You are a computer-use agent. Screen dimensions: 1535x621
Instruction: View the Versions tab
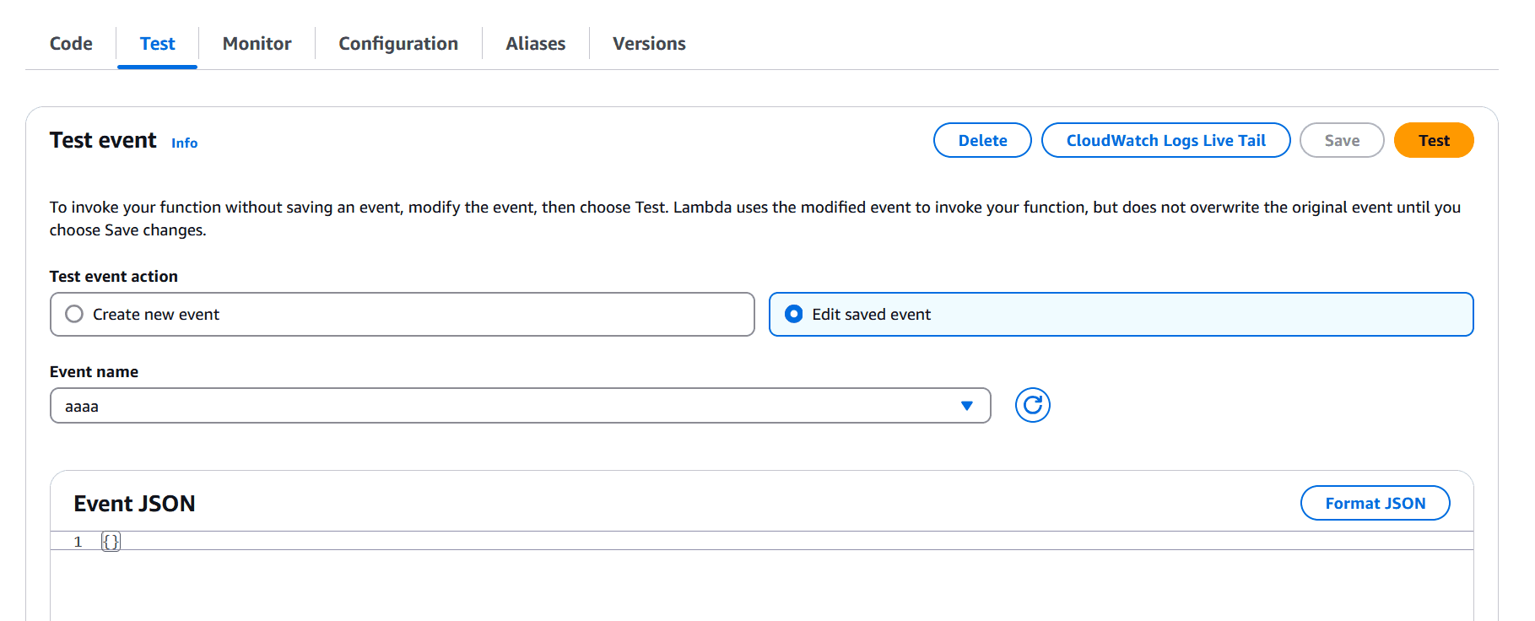point(648,44)
